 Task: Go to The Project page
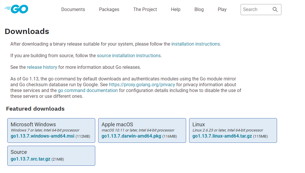click(x=145, y=10)
